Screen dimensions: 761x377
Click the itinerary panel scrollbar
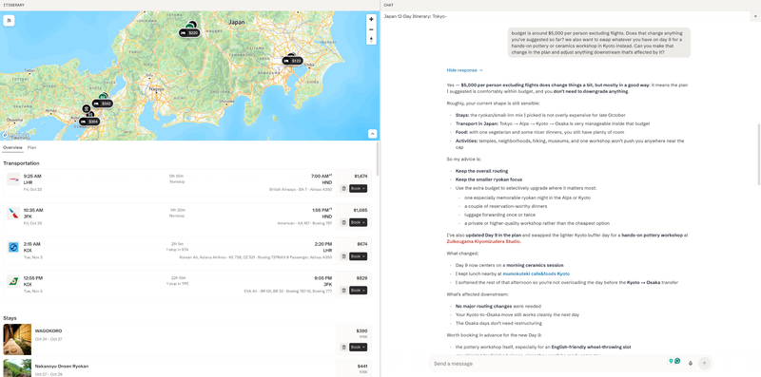tap(378, 159)
